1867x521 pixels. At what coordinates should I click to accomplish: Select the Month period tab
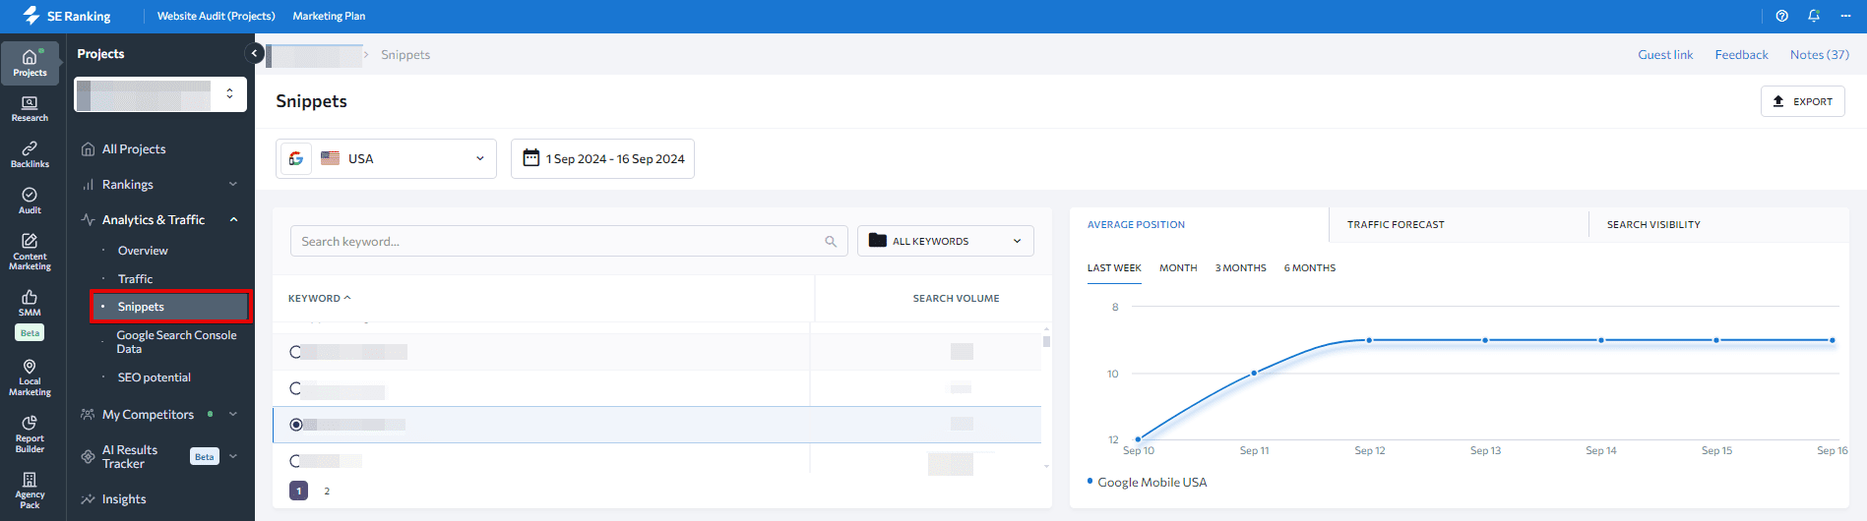point(1178,268)
